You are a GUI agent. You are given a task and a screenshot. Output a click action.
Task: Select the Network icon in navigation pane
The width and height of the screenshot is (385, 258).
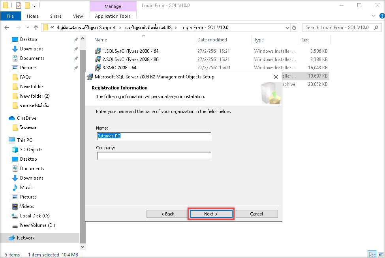[12, 238]
